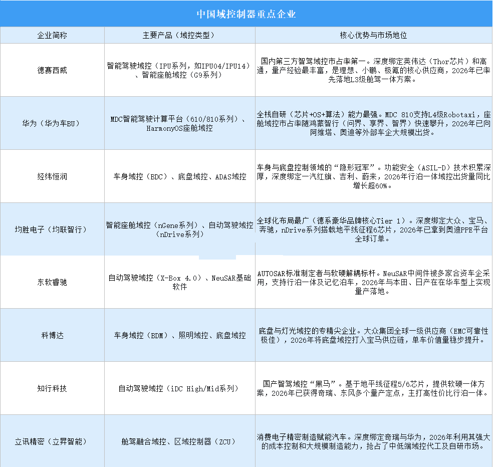The width and height of the screenshot is (497, 467).
Task: Select the 车身域控（BDM） product cell
Action: tap(180, 335)
